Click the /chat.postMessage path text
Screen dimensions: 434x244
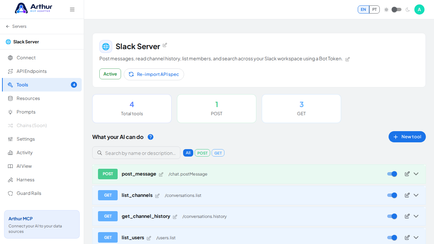[188, 174]
